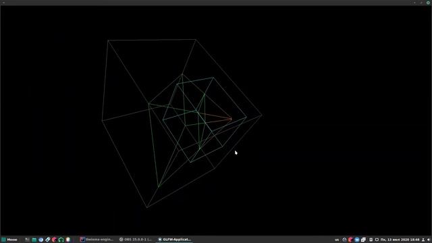
Task: Select the GLFW-Application taskbar entry
Action: (x=175, y=240)
